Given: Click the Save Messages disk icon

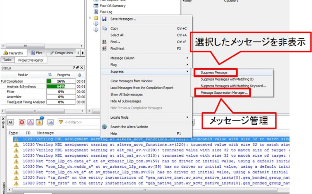Looking at the screenshot, I should 104,19.
